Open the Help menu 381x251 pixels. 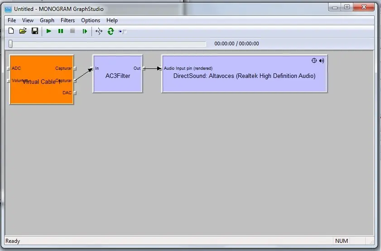click(x=112, y=20)
